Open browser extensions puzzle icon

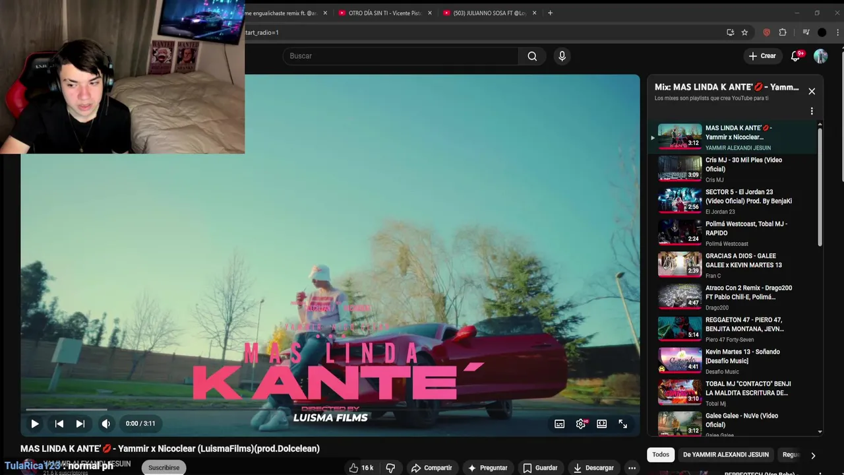coord(783,32)
